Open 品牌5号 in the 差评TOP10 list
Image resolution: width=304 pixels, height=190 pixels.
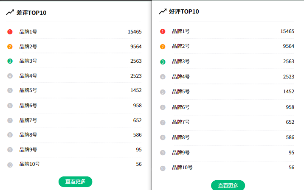28,90
